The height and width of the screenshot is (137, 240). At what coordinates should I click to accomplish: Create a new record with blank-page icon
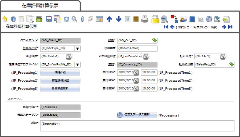pyautogui.click(x=21, y=19)
